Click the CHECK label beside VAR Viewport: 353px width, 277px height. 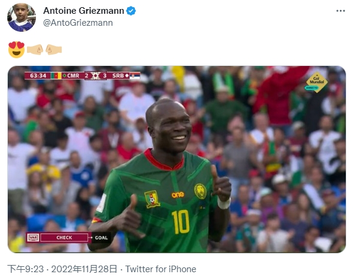(64, 237)
